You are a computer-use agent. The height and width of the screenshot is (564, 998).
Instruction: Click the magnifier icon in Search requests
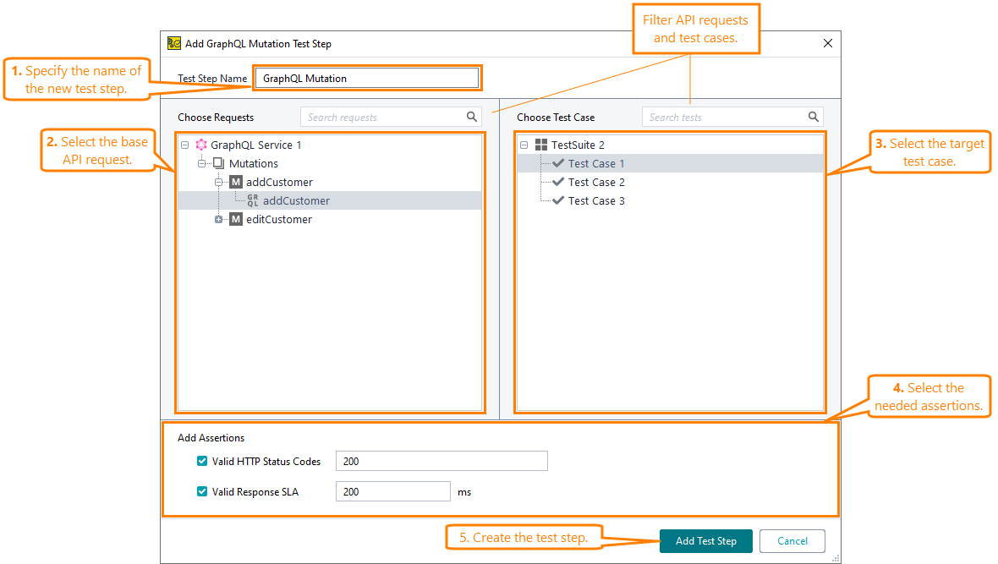[x=472, y=118]
